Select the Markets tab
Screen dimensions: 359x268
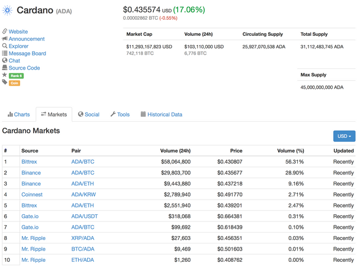(54, 114)
